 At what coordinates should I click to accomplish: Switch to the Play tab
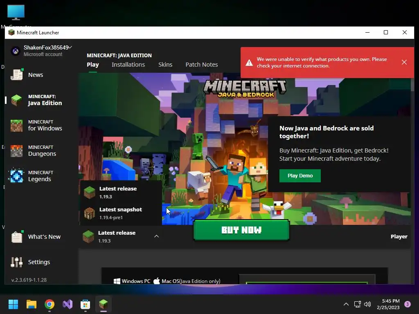click(x=93, y=65)
